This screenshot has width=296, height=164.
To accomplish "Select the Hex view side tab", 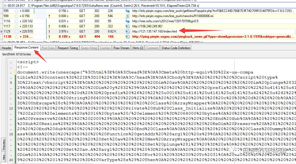I will point(4,157).
